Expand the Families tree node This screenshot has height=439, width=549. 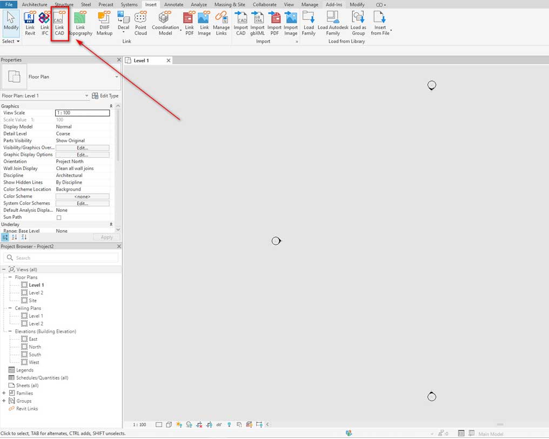[4, 393]
